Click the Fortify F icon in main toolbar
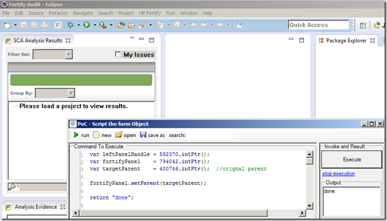 [58, 25]
